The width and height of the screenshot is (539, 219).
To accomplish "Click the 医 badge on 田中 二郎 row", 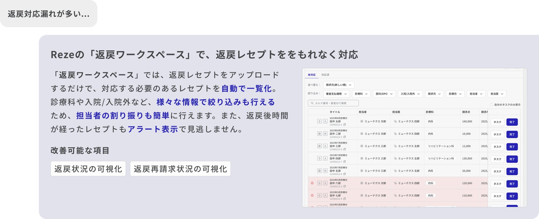I will tap(319, 134).
